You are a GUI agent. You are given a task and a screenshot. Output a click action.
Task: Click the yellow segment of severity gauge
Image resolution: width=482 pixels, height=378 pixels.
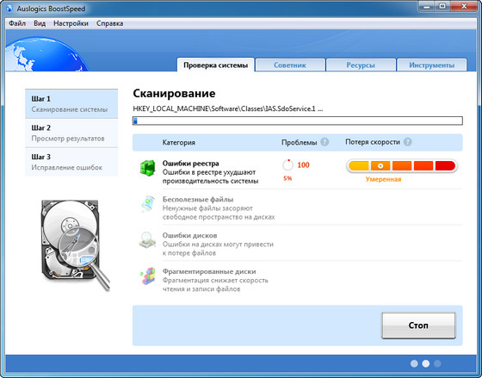click(359, 166)
